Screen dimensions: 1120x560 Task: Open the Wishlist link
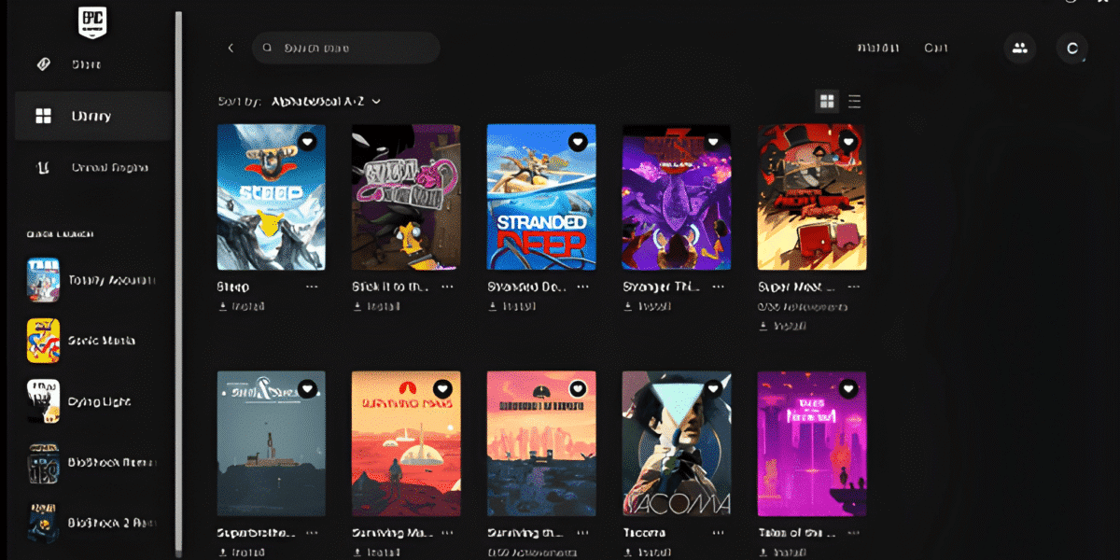(x=878, y=48)
